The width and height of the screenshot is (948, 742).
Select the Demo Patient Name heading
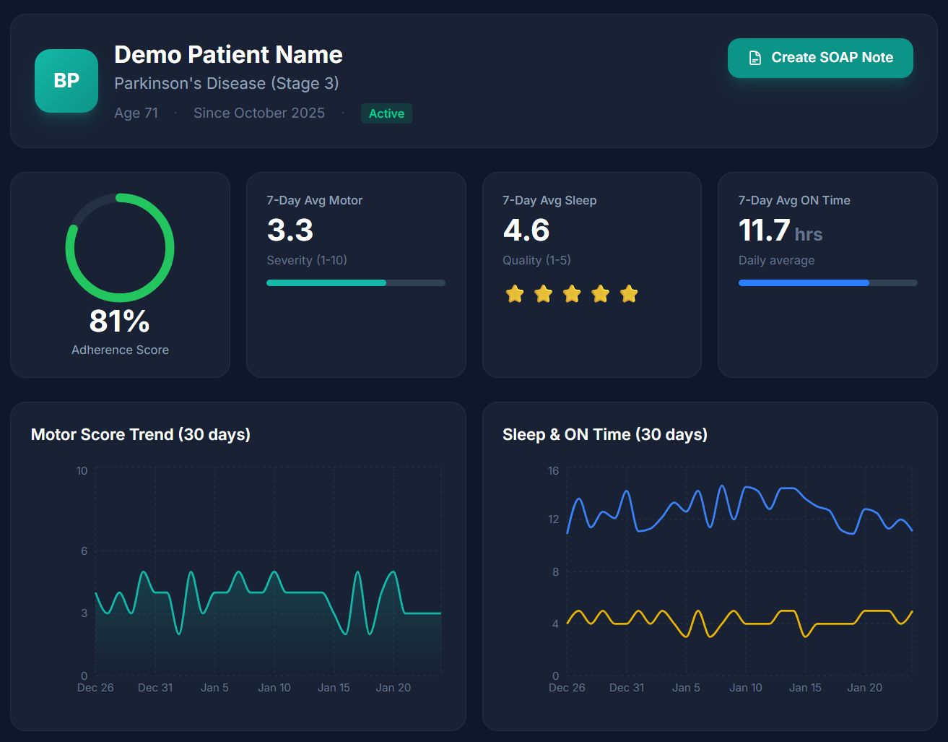click(x=228, y=54)
